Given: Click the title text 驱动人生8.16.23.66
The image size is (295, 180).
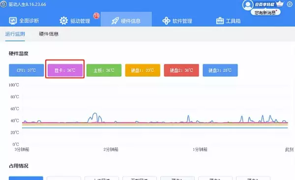Looking at the screenshot, I should [27, 4].
